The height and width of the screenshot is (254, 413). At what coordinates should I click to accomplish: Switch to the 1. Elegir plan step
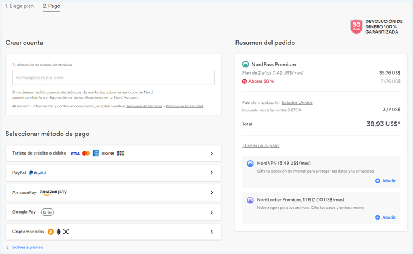click(x=20, y=6)
